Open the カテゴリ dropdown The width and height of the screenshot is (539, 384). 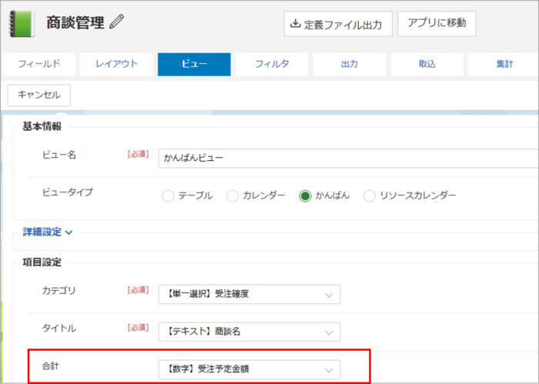[x=249, y=295]
